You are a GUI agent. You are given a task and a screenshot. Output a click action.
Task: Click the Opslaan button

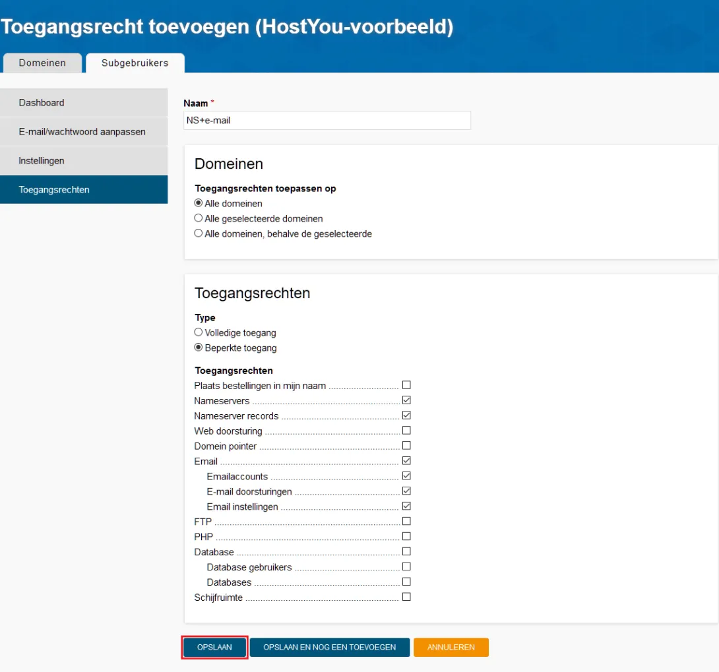[x=214, y=648]
